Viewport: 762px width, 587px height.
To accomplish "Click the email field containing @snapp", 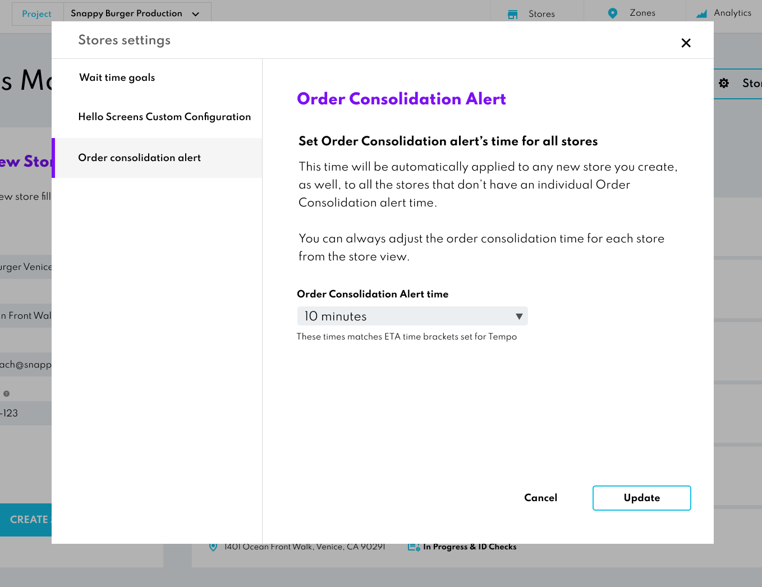I will 25,365.
